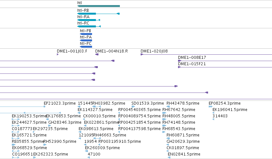Click the DME1-020J08 label
Image resolution: width=272 pixels, height=159 pixels.
pyautogui.click(x=154, y=51)
